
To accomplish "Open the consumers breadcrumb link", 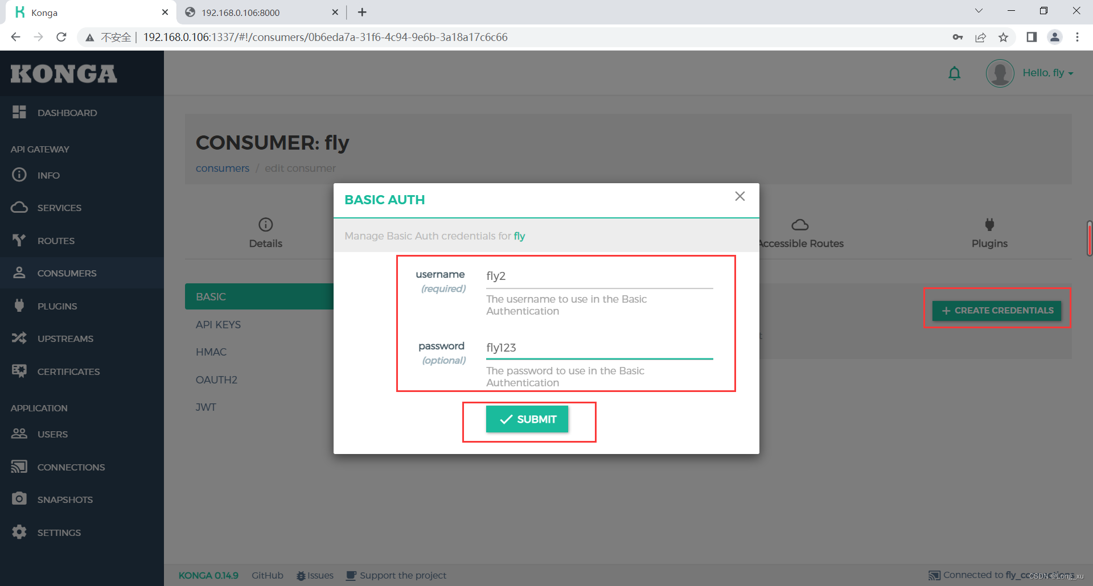I will pos(222,168).
